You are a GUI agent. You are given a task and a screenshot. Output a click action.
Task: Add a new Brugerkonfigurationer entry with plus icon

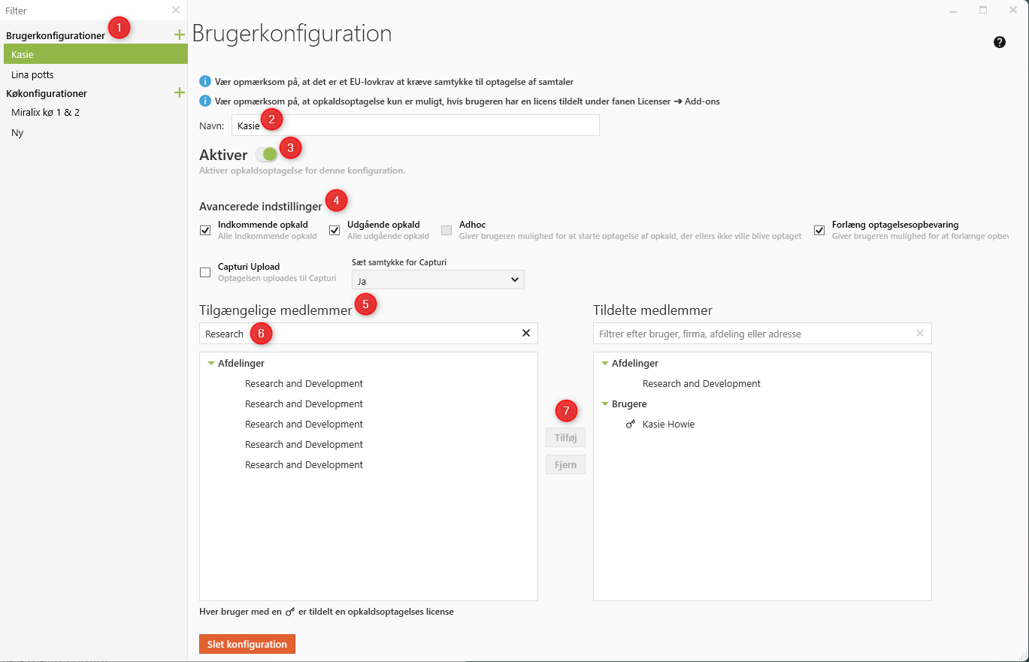point(179,35)
